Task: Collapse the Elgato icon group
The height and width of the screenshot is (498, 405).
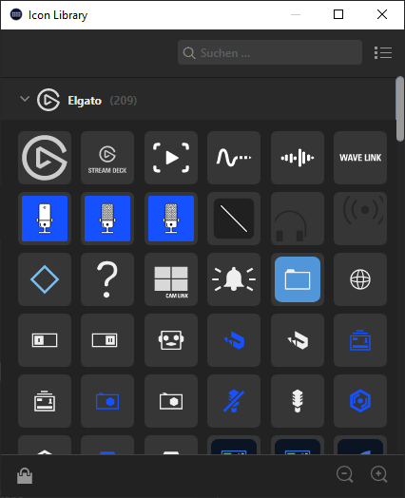Action: 25,99
